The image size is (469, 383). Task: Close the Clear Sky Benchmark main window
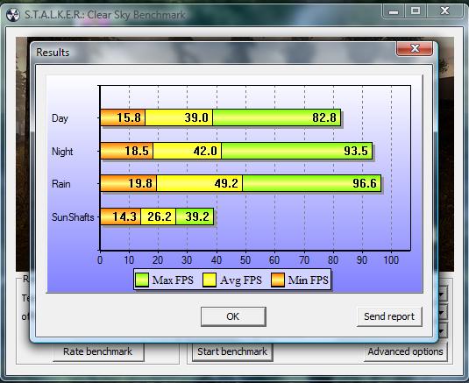pyautogui.click(x=445, y=11)
